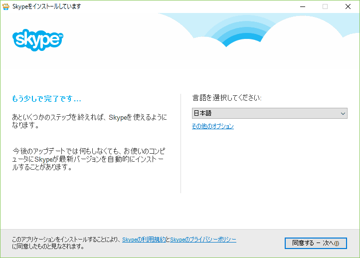
Task: Click the installer icon in title bar
Action: (x=6, y=6)
